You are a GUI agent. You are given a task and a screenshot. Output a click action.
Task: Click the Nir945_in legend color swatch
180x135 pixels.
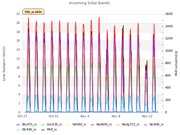point(18,130)
